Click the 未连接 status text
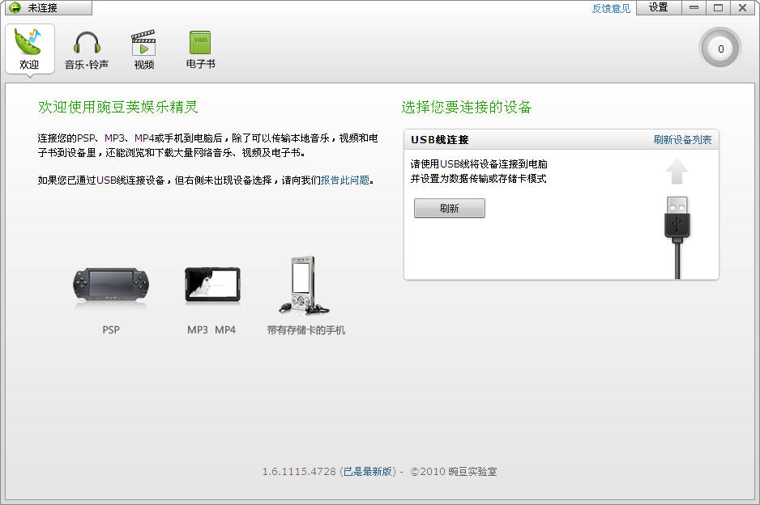 [43, 8]
